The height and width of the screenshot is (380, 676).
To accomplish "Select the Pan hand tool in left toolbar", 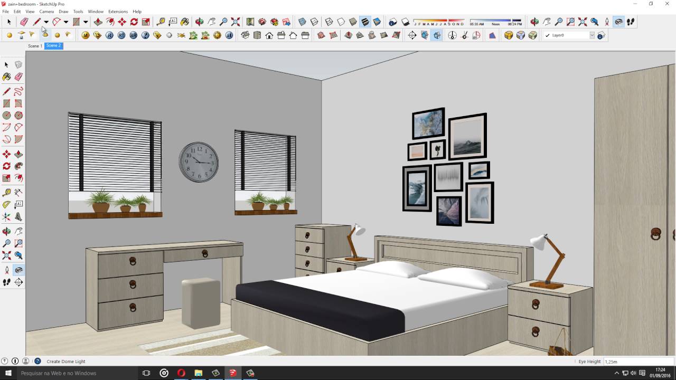I will point(18,231).
